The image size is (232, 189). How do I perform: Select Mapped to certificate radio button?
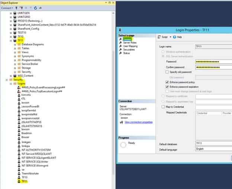(163, 96)
